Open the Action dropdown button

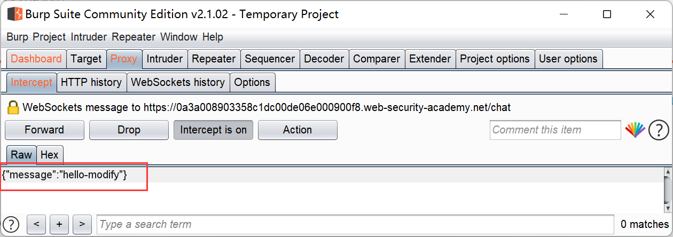tap(297, 130)
